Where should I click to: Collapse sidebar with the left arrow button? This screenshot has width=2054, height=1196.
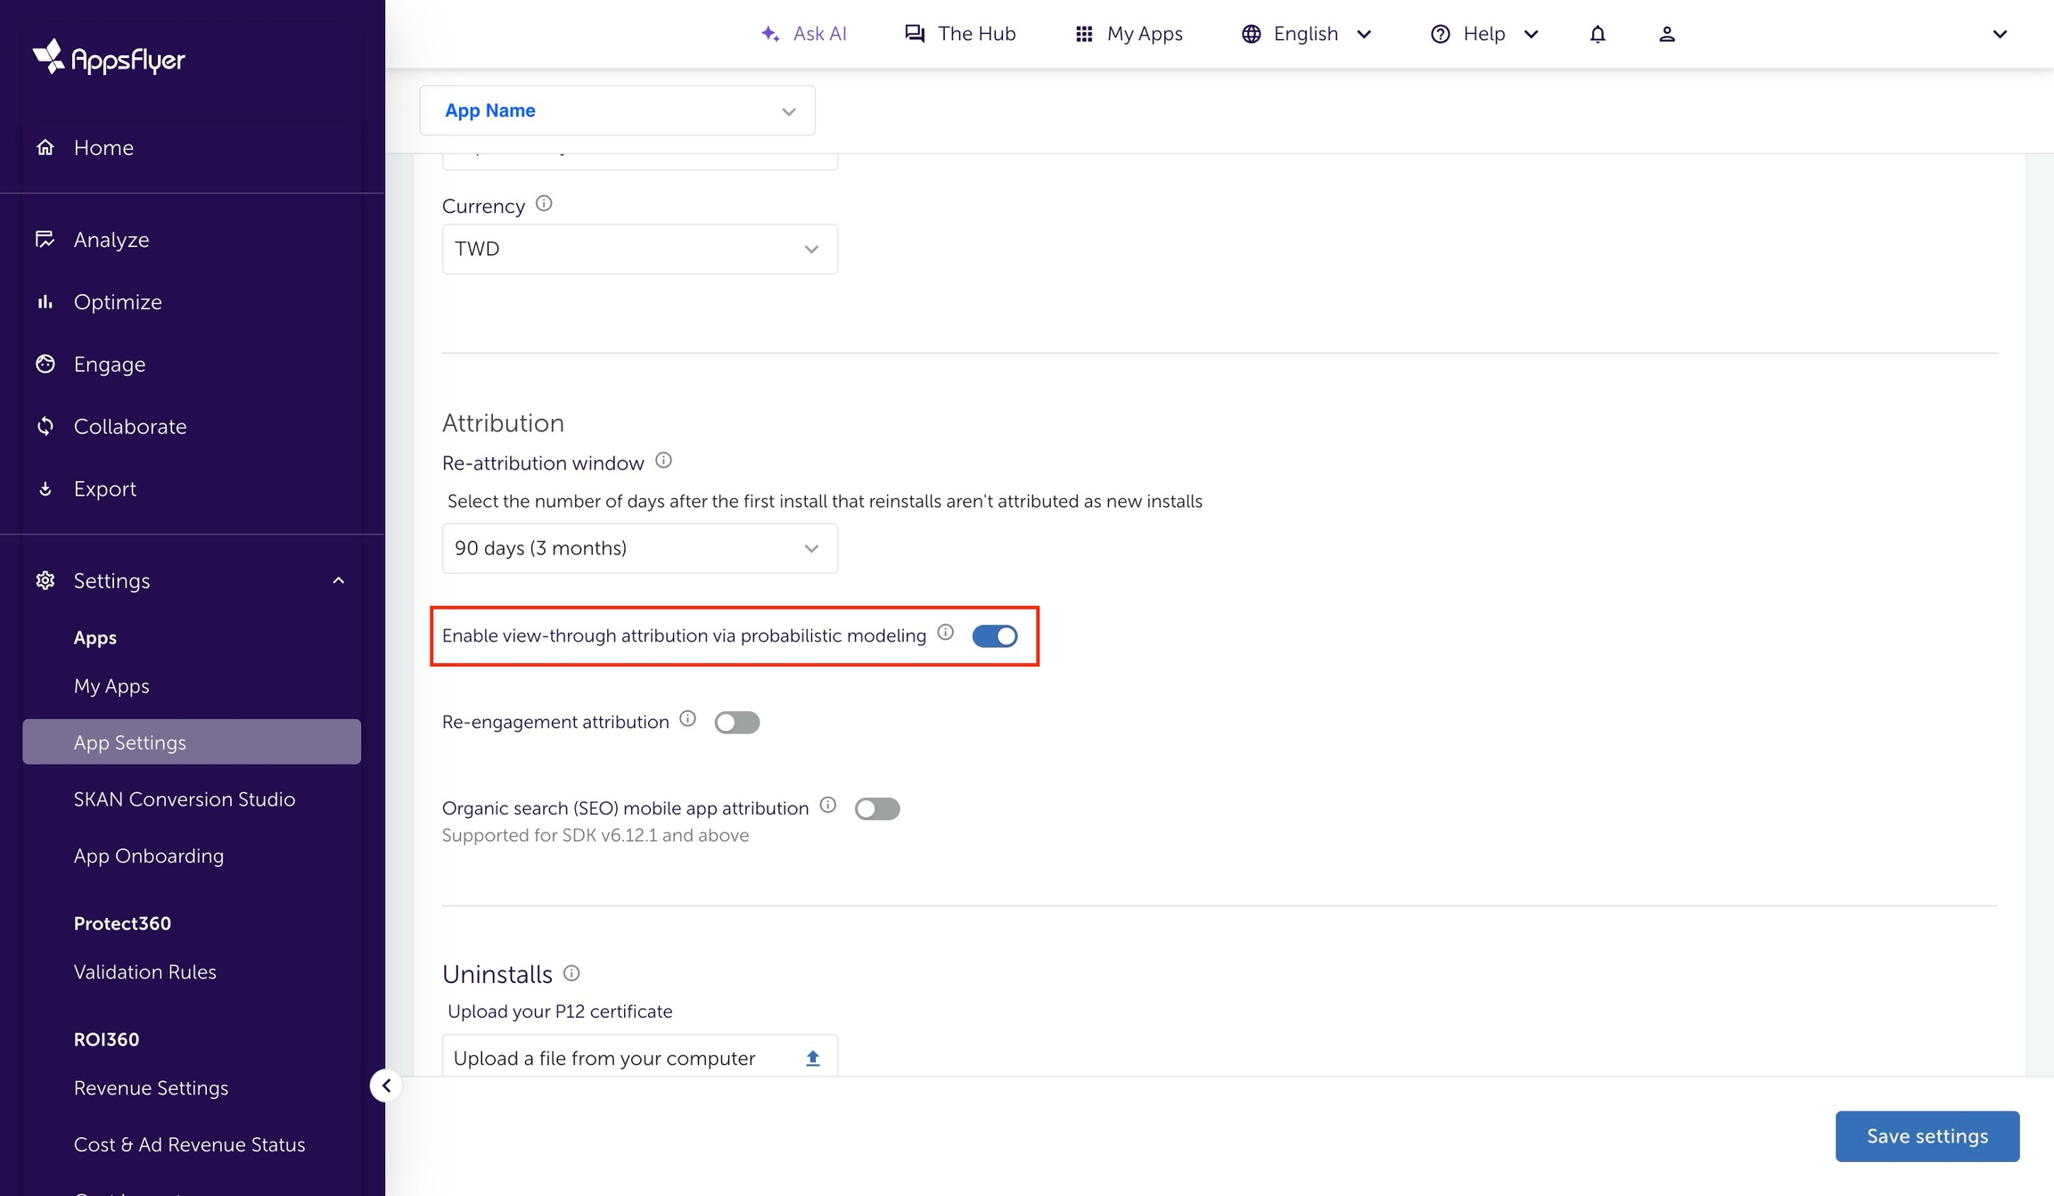(386, 1085)
